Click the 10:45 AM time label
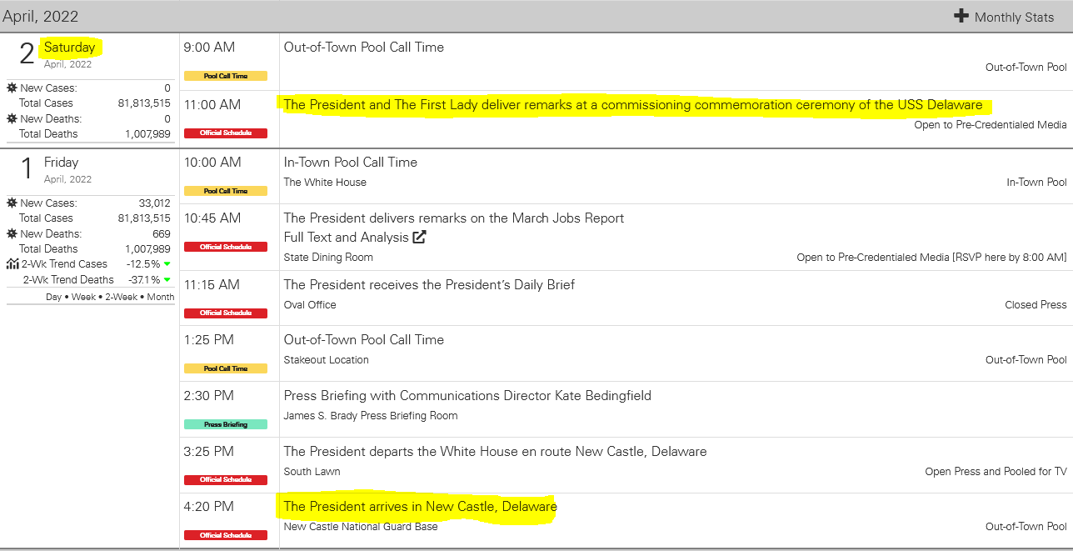The height and width of the screenshot is (551, 1073). [212, 218]
